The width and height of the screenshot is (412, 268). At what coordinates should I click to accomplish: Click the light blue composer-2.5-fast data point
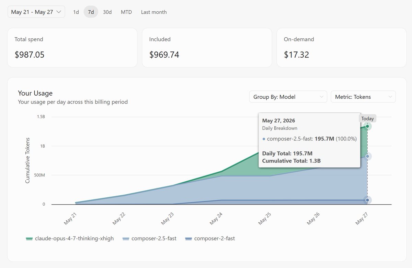[x=367, y=156]
